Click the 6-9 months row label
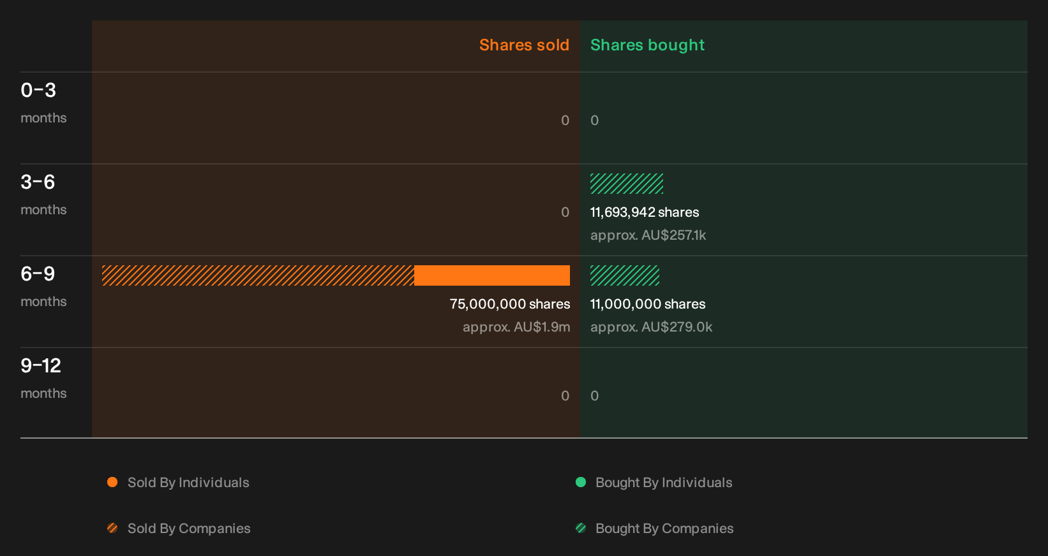 tap(43, 286)
